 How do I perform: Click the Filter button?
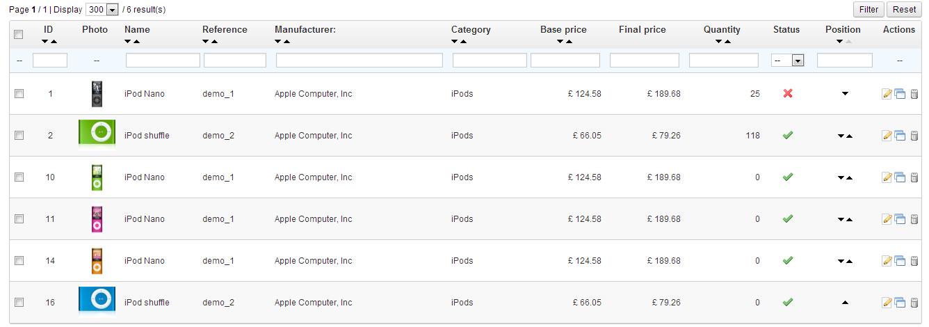click(x=869, y=9)
